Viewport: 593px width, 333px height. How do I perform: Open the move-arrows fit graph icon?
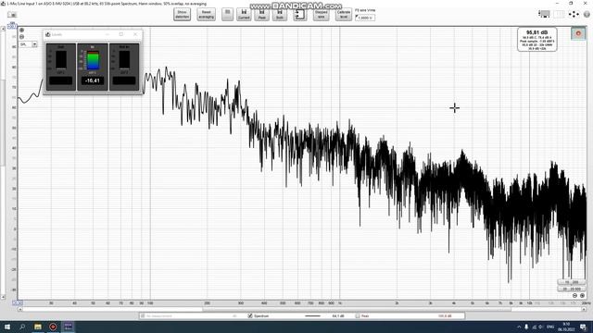click(x=574, y=15)
